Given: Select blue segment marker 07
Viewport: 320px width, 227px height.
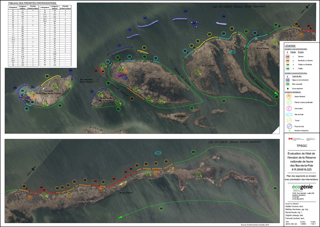Looking at the screenshot, I should [28, 98].
